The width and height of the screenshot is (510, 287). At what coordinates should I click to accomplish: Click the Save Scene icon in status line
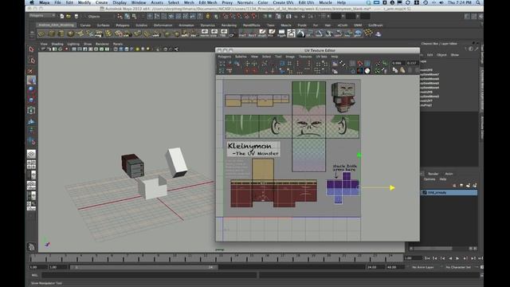76,16
